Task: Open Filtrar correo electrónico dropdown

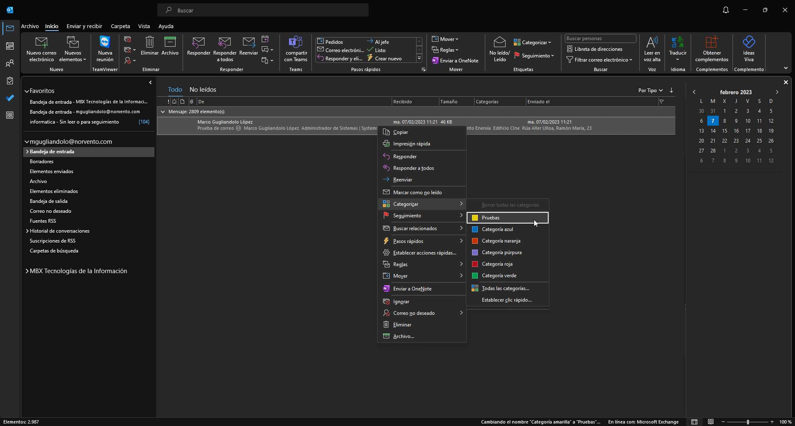Action: pyautogui.click(x=600, y=59)
